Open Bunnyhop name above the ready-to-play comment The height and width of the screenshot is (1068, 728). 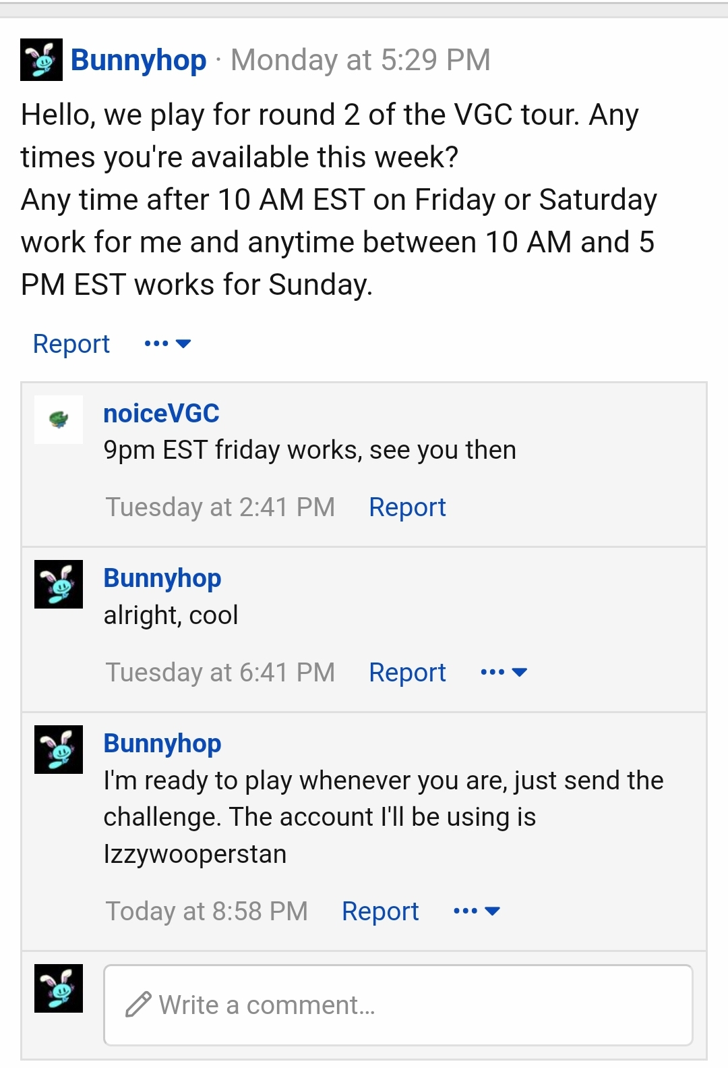(162, 743)
